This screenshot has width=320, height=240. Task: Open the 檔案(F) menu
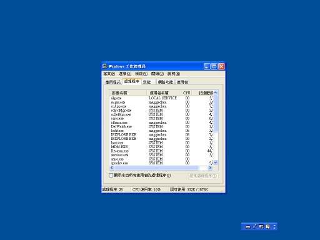click(x=109, y=74)
